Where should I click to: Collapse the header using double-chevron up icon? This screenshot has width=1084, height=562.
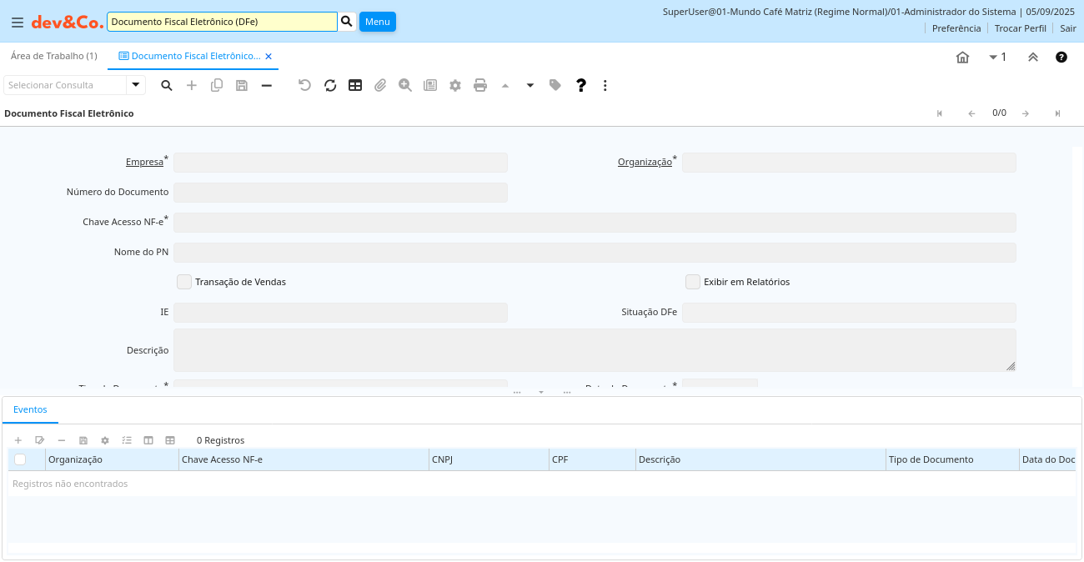1032,57
